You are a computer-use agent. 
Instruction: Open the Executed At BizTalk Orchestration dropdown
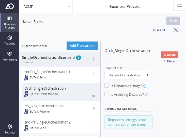(127, 75)
